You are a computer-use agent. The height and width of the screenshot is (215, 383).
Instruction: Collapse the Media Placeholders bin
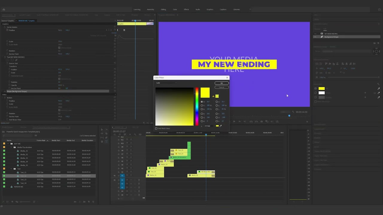tap(11, 147)
